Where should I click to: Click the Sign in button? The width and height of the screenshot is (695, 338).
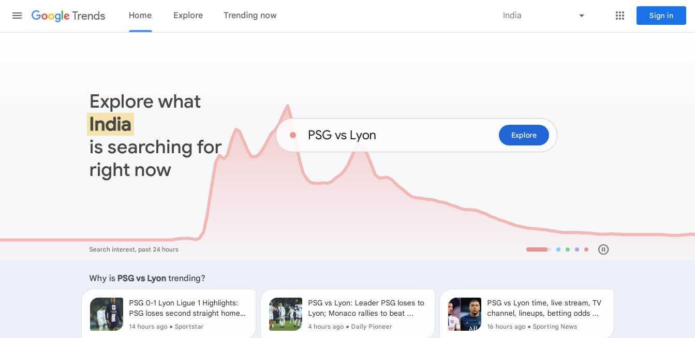(661, 16)
